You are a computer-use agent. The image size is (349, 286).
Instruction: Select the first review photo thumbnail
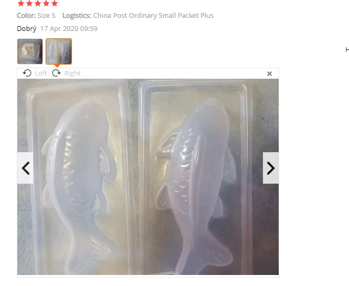tap(30, 51)
